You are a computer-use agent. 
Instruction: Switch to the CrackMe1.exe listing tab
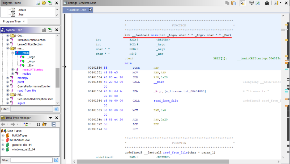point(76,10)
